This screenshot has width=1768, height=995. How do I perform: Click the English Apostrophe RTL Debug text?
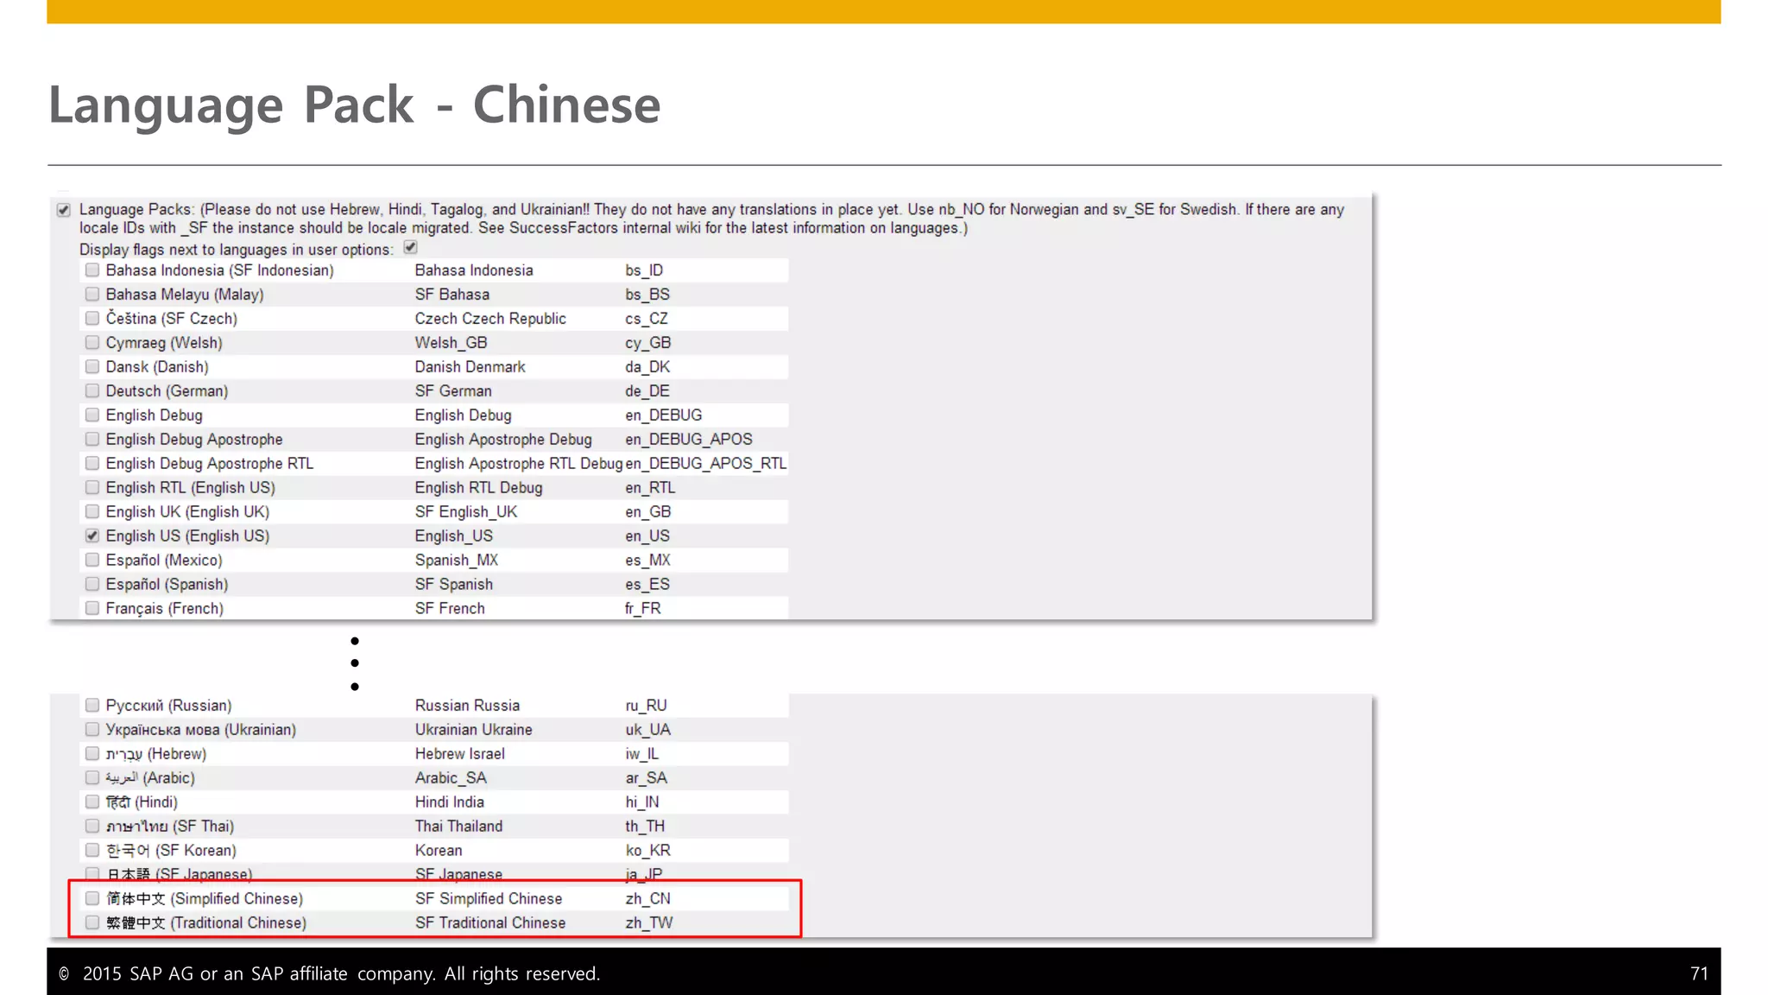pyautogui.click(x=519, y=465)
